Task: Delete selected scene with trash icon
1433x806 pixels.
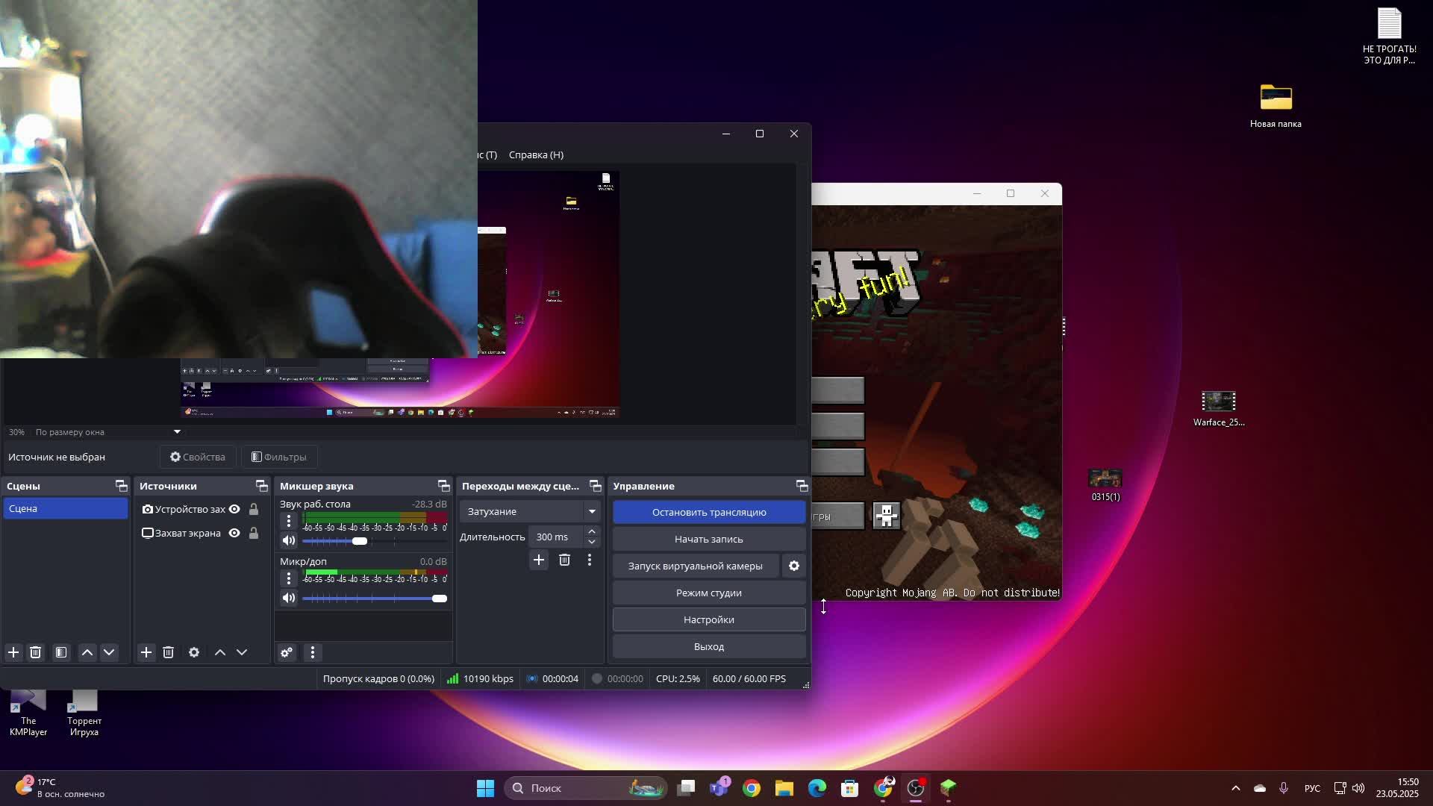Action: (x=35, y=652)
